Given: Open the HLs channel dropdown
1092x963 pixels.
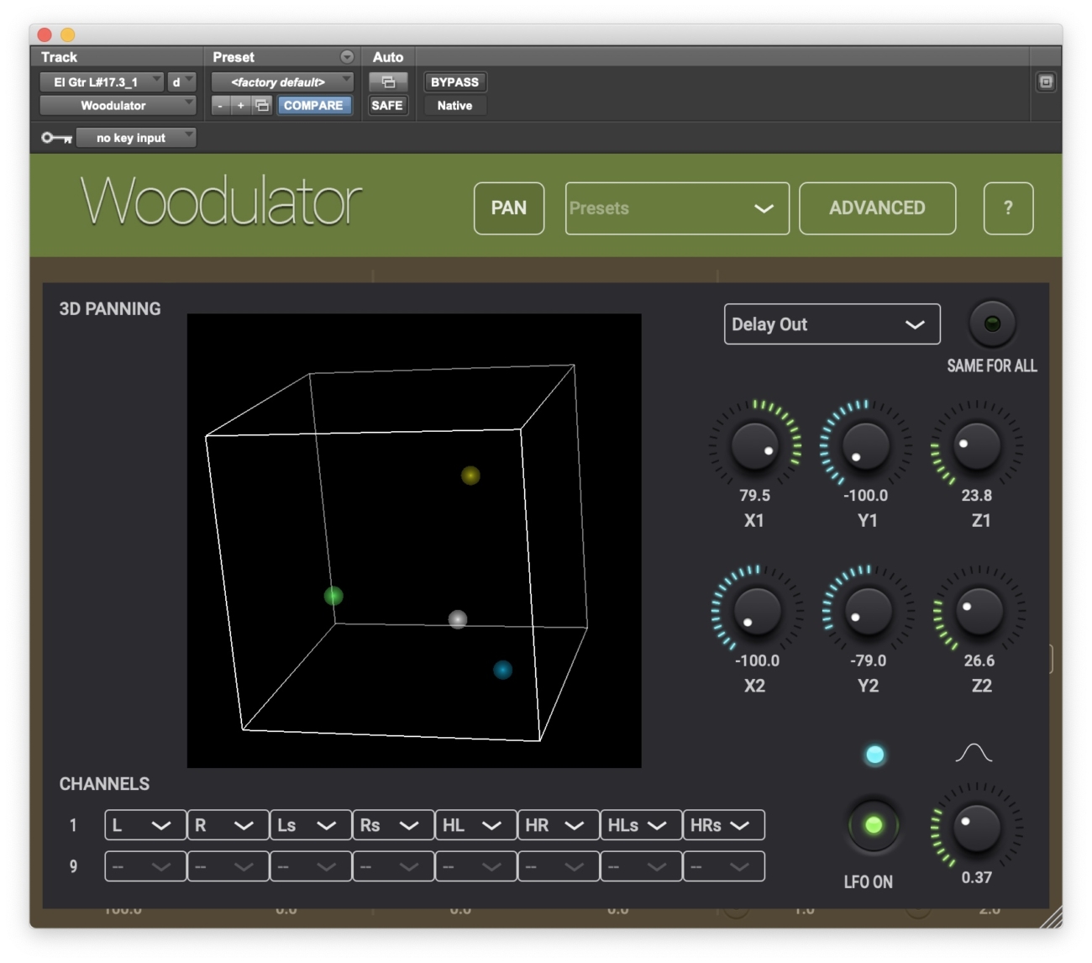Looking at the screenshot, I should tap(641, 825).
